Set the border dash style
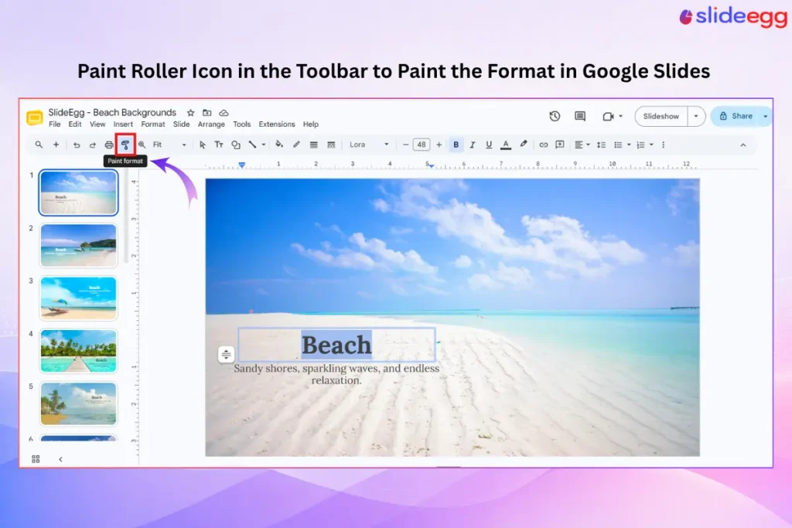The height and width of the screenshot is (528, 792). pos(331,145)
